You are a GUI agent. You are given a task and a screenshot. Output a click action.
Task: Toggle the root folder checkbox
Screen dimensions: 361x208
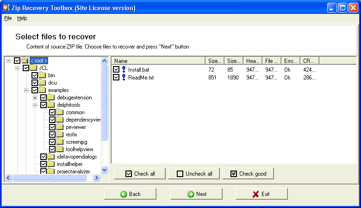(x=17, y=61)
